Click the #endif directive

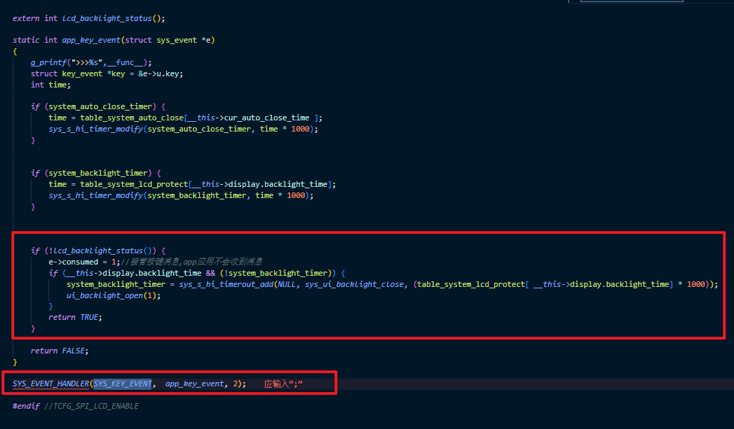pyautogui.click(x=26, y=406)
